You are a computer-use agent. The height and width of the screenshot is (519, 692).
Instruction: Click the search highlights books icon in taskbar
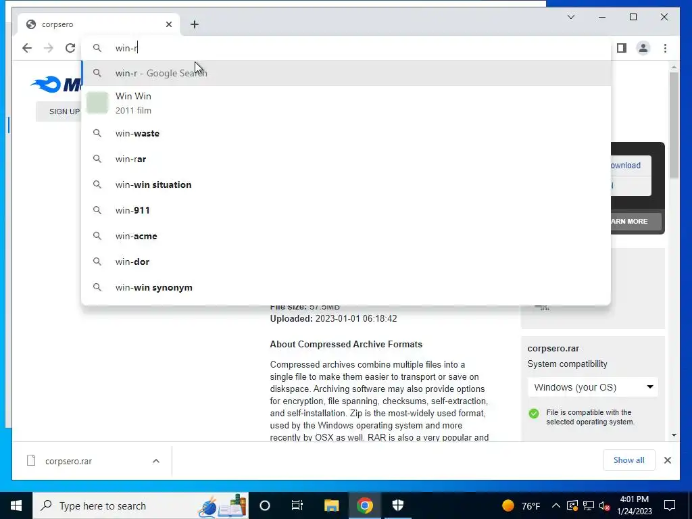pos(222,505)
